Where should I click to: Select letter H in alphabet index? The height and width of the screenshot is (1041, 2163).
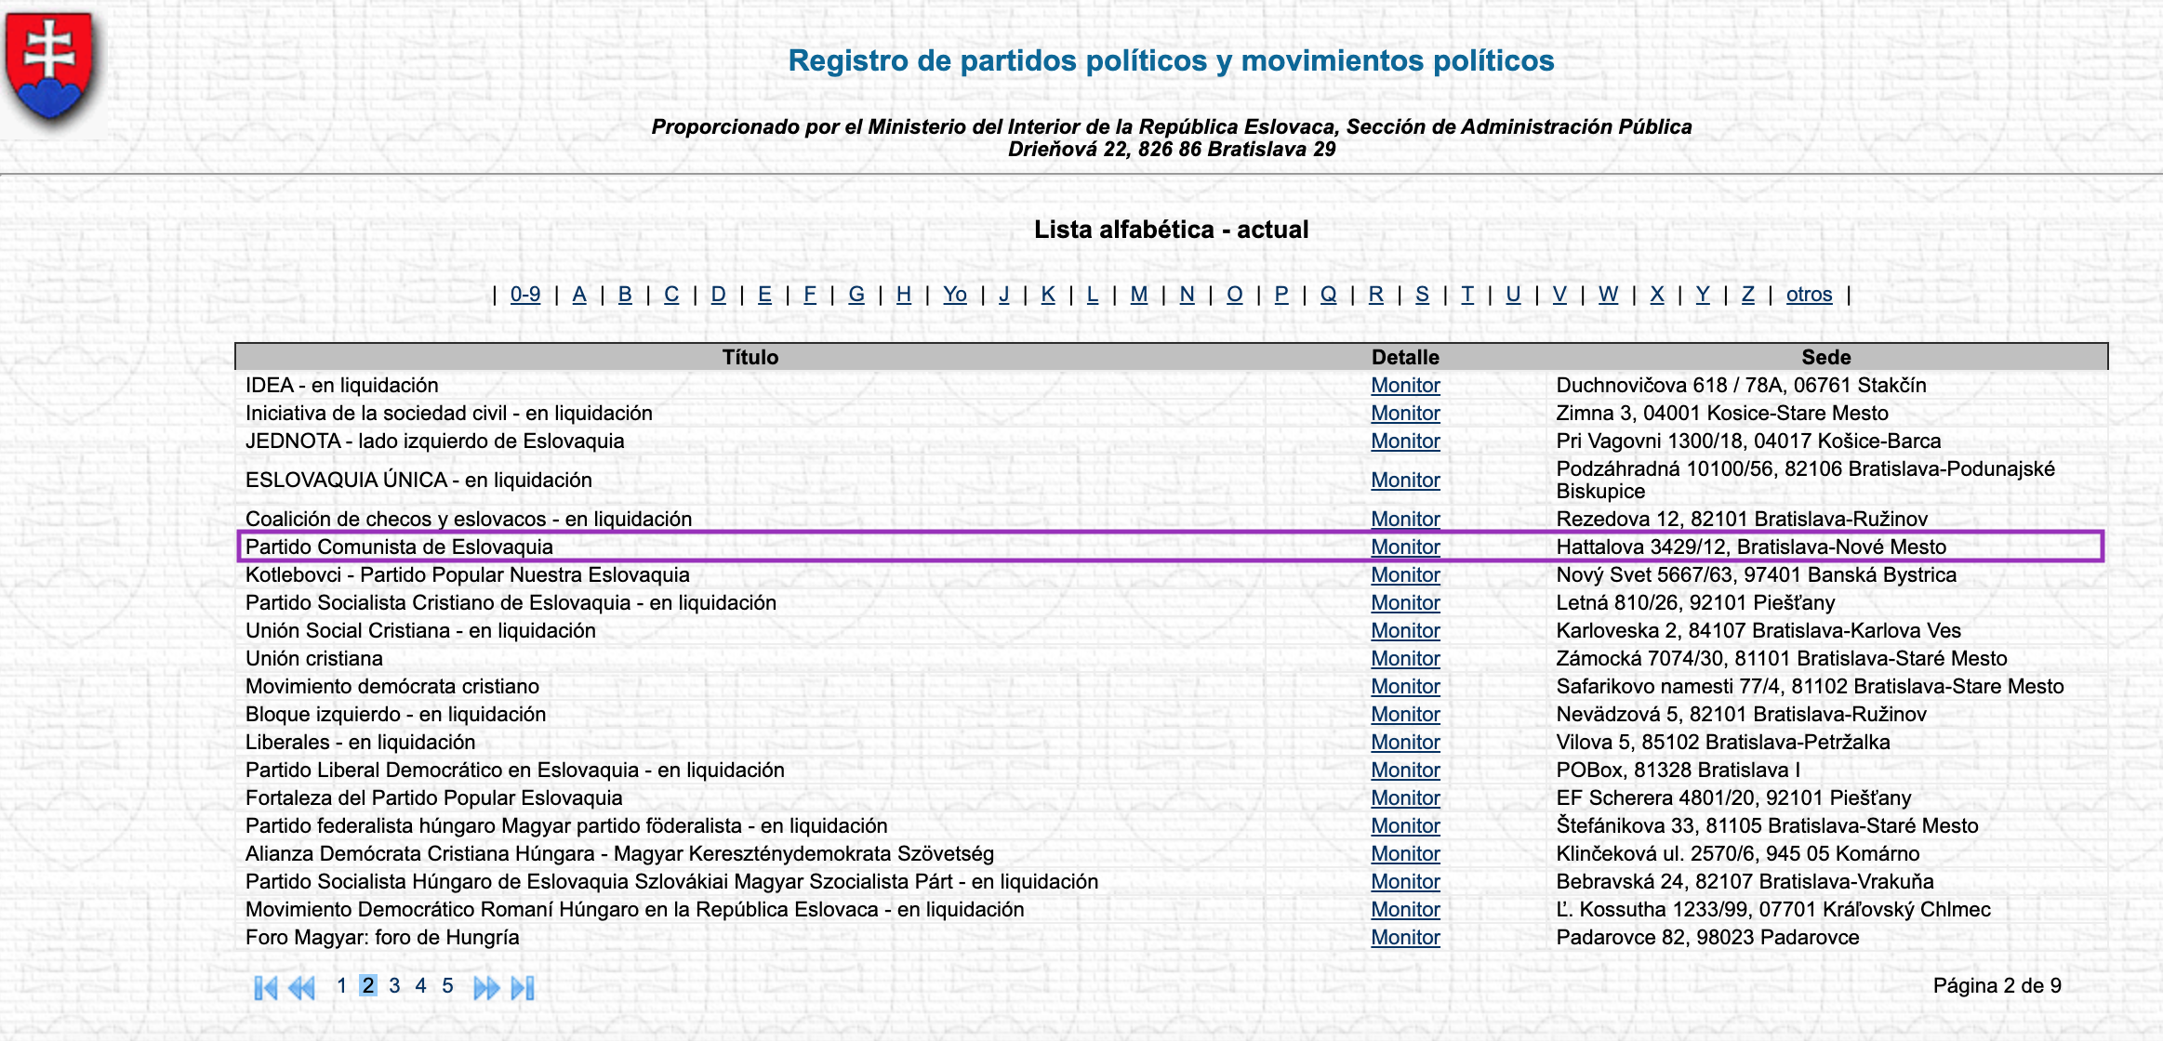coord(904,295)
